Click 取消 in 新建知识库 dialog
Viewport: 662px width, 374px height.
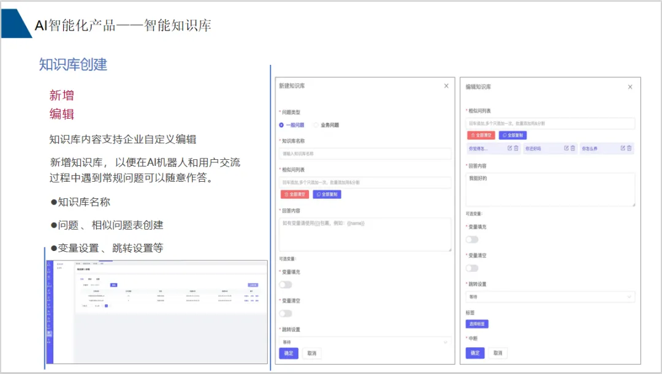pos(312,353)
